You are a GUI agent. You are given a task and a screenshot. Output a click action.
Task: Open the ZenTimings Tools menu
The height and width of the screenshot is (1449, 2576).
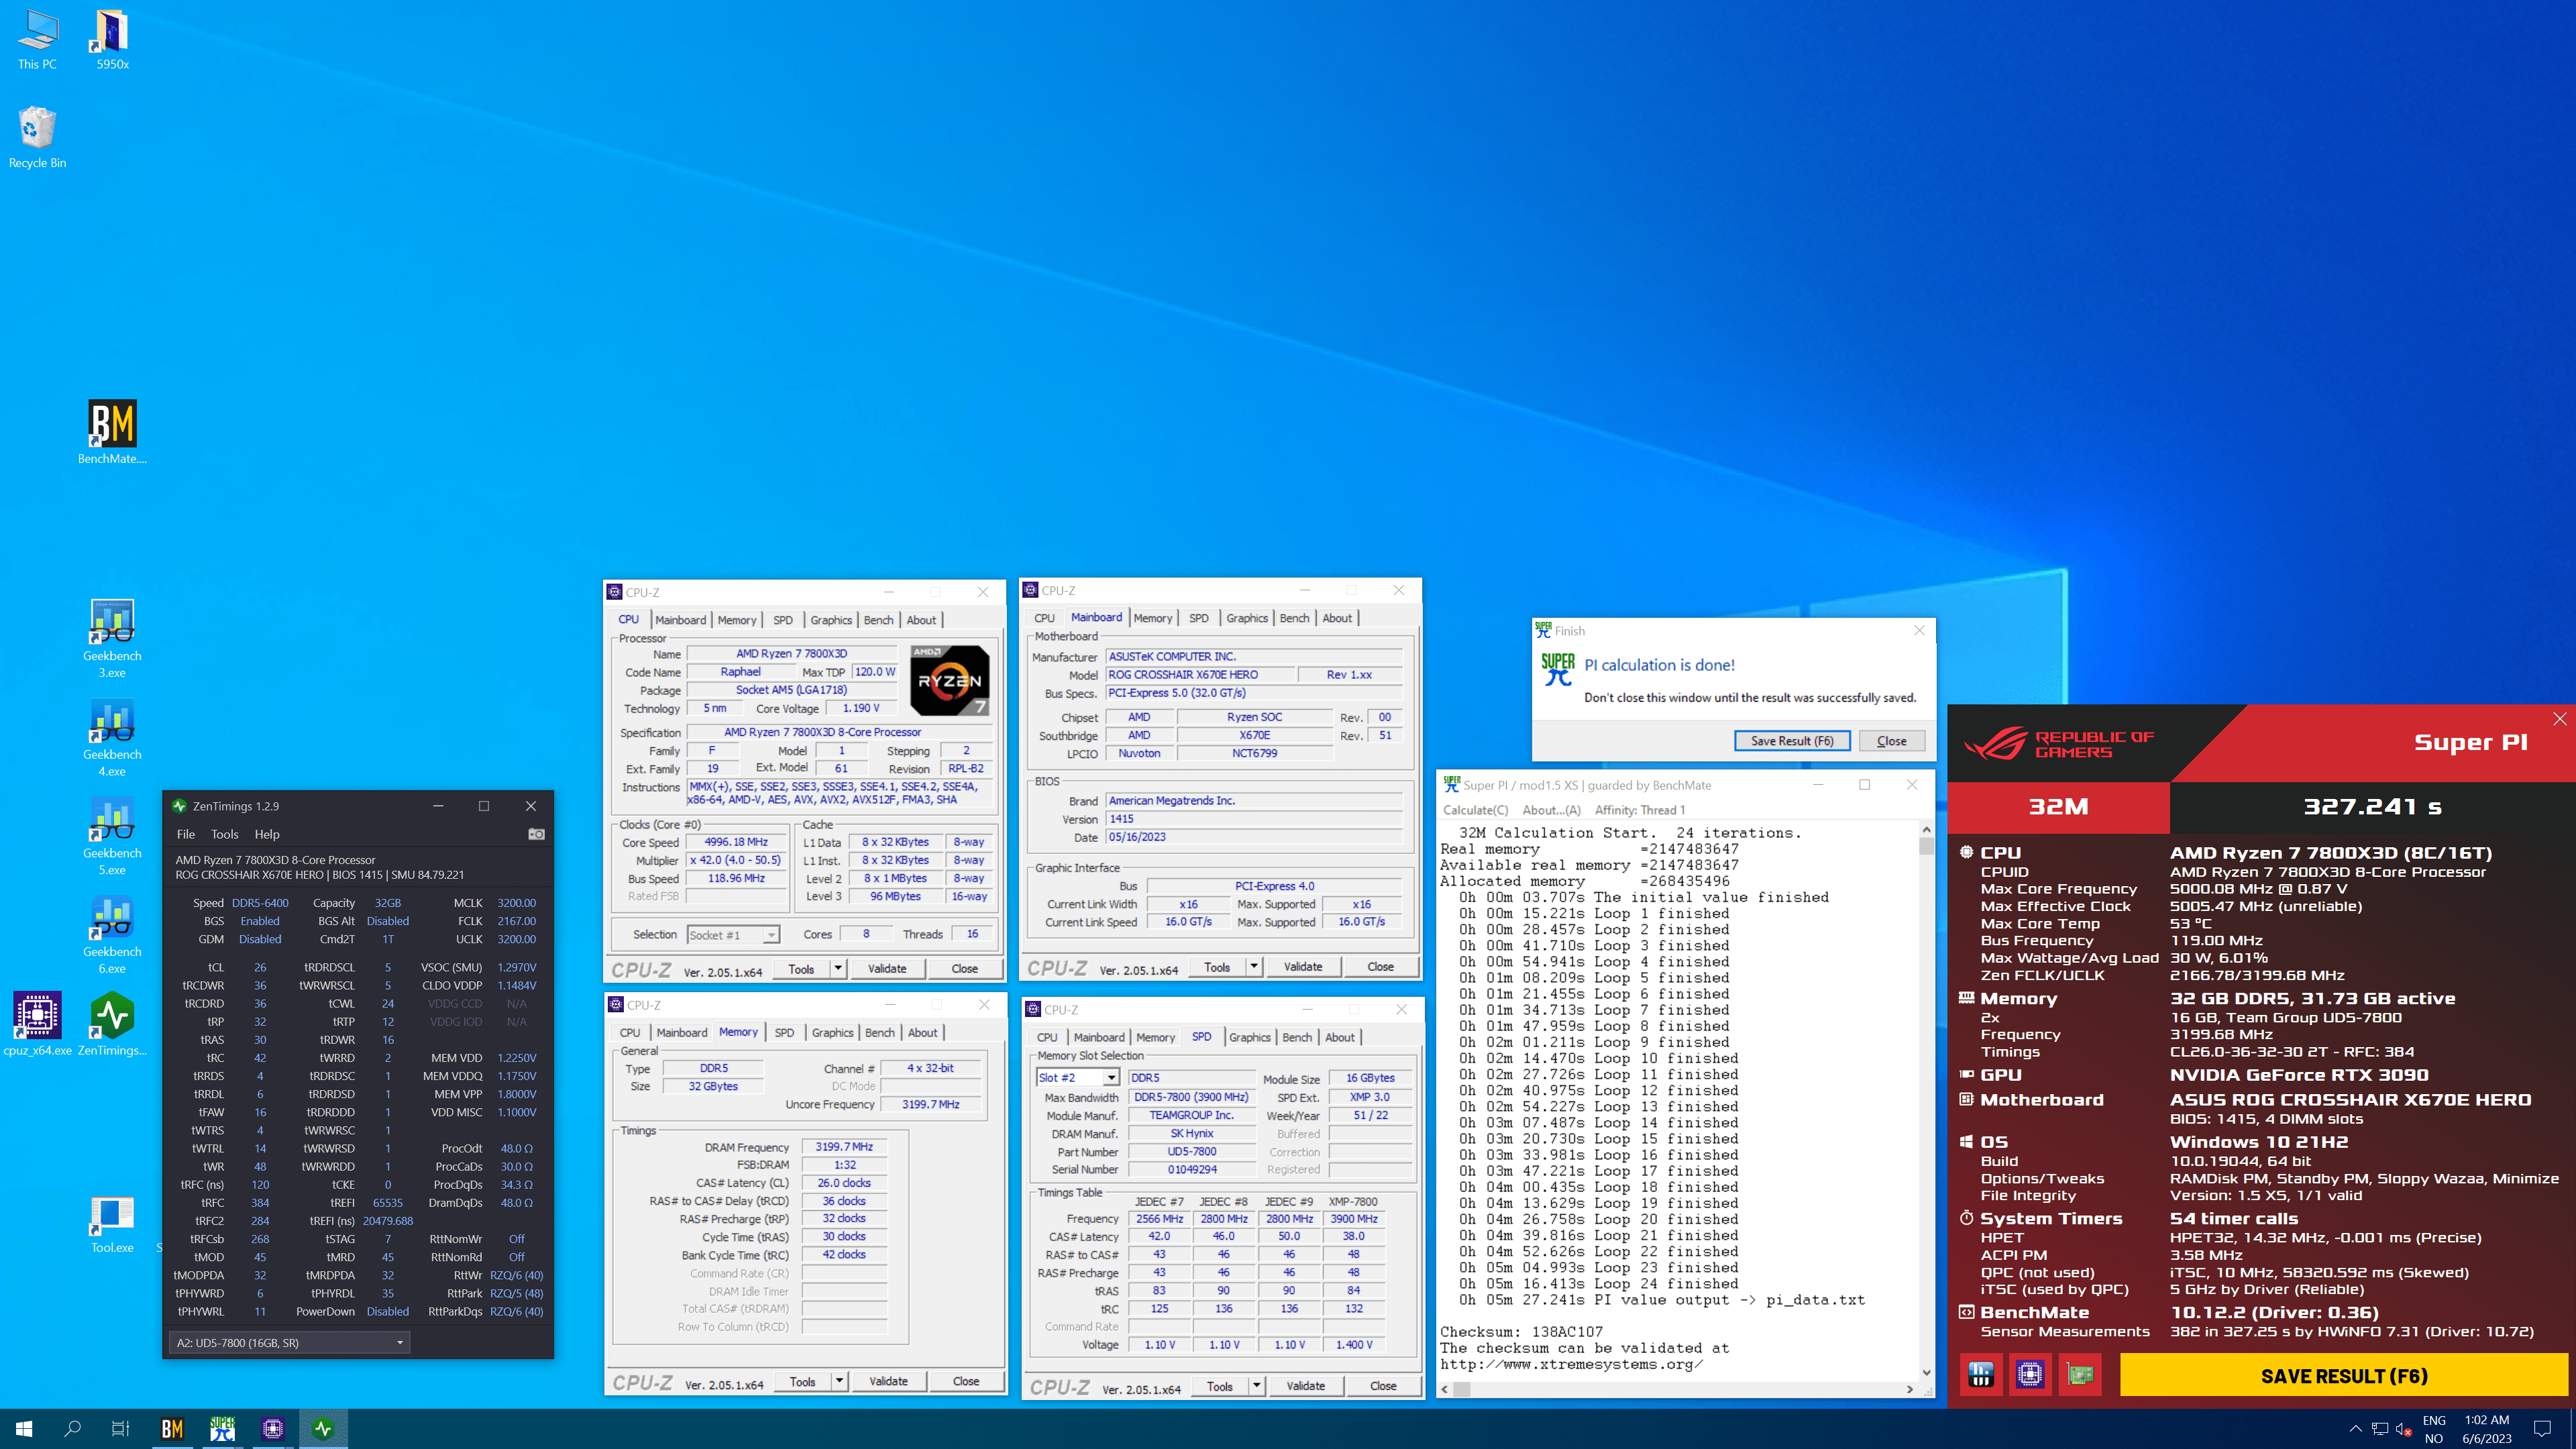click(x=225, y=834)
